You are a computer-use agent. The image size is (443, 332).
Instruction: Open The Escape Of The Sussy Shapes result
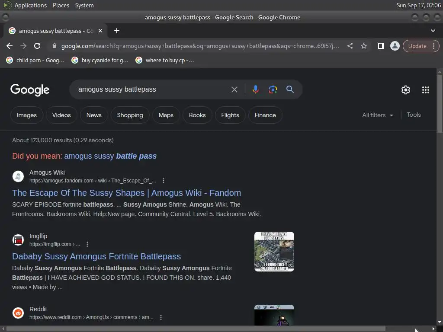126,193
